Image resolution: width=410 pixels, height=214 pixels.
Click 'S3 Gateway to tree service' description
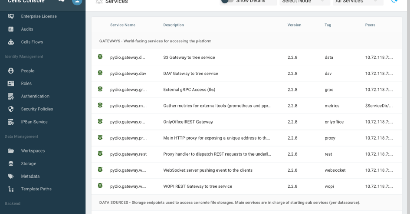point(189,57)
